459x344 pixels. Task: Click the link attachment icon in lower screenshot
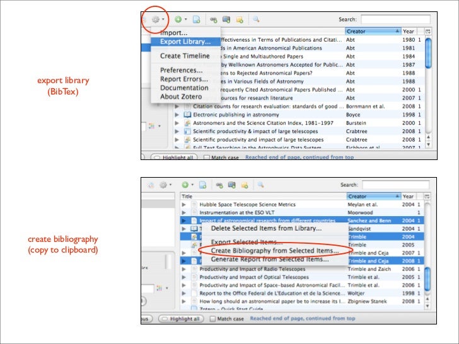[219, 185]
